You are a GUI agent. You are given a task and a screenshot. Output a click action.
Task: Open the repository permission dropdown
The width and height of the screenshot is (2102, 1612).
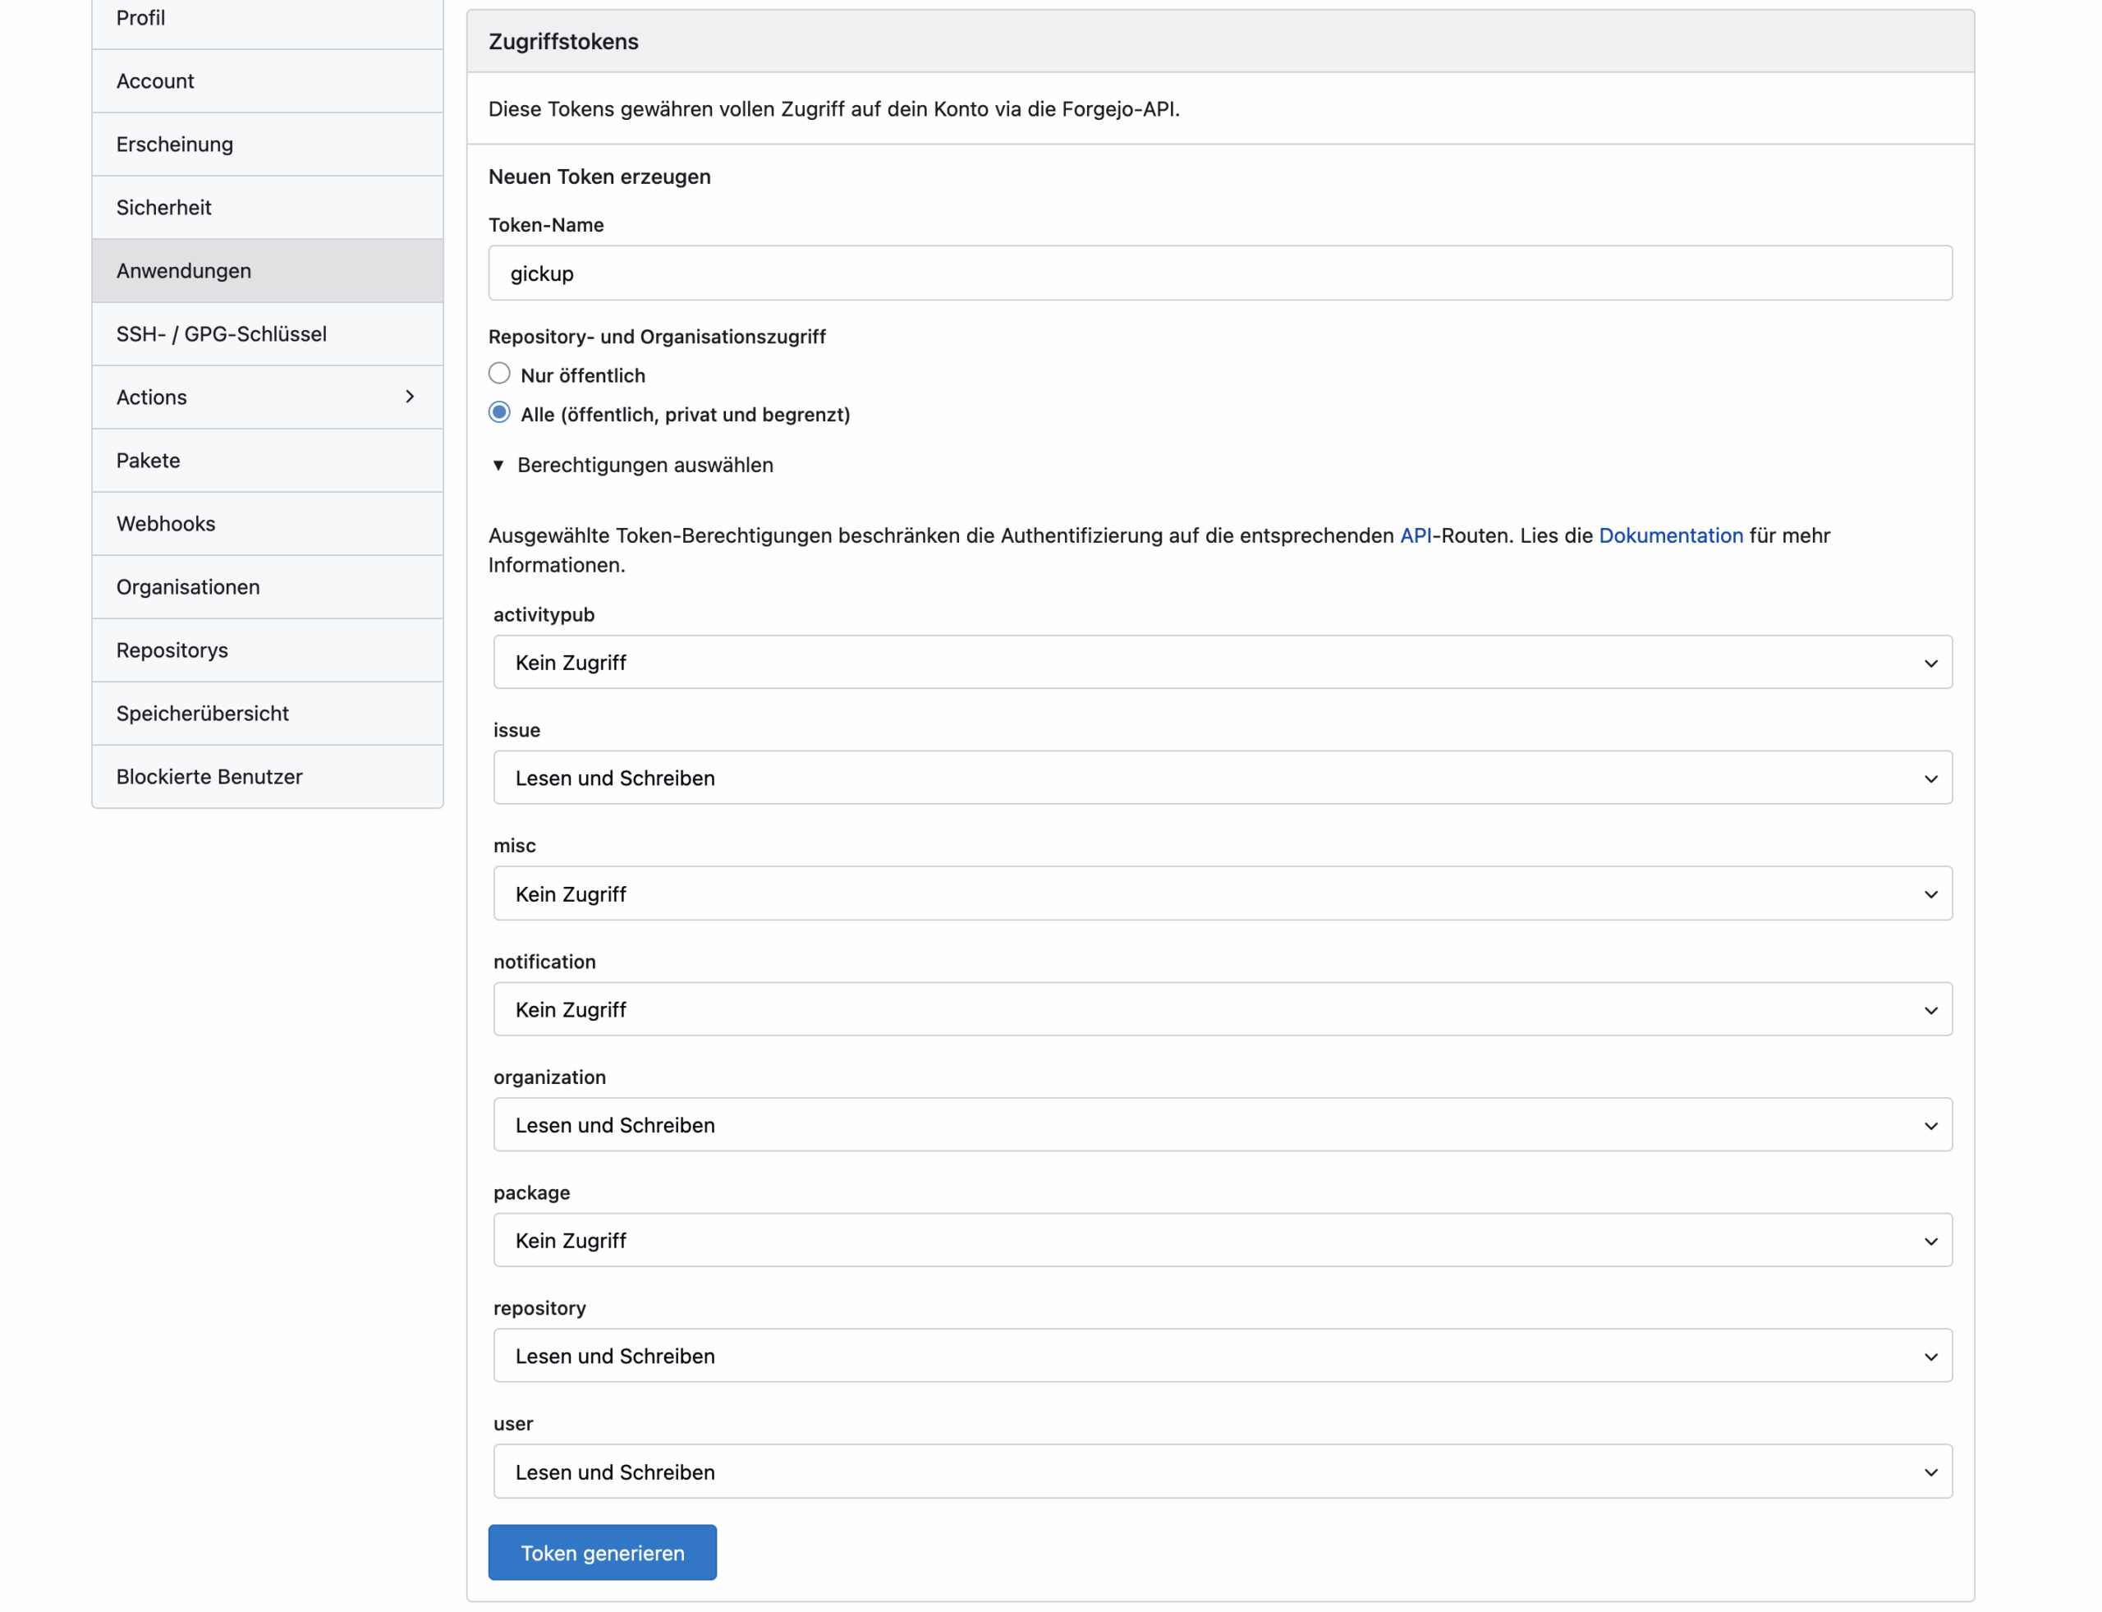(1221, 1355)
